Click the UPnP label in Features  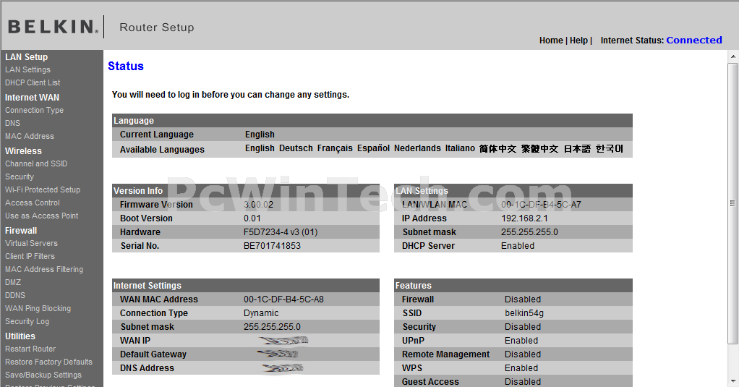point(413,341)
